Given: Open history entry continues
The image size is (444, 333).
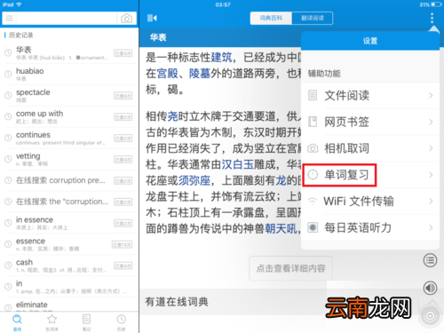Looking at the screenshot, I should point(69,139).
